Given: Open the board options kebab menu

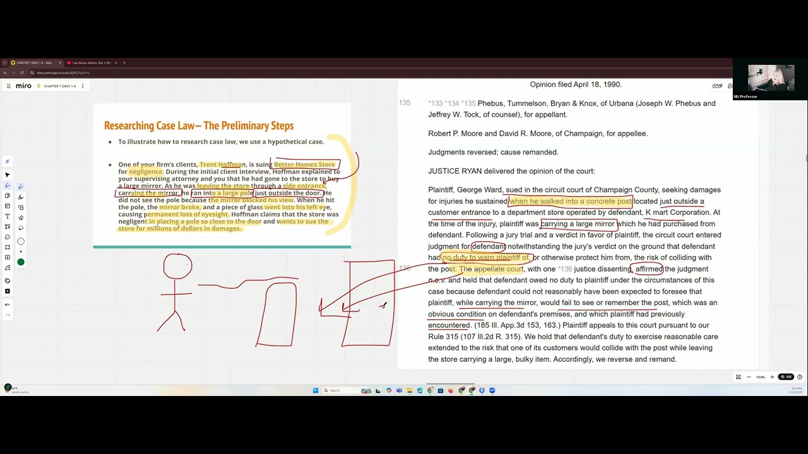Looking at the screenshot, I should 83,86.
